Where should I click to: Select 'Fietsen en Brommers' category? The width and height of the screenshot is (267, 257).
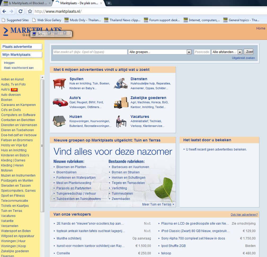coord(17,140)
